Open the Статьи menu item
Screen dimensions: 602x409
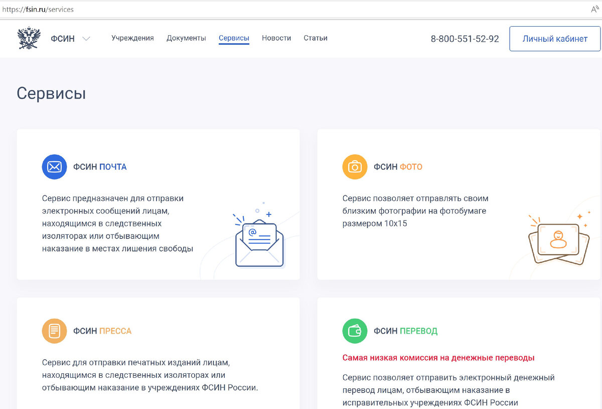[x=316, y=38]
